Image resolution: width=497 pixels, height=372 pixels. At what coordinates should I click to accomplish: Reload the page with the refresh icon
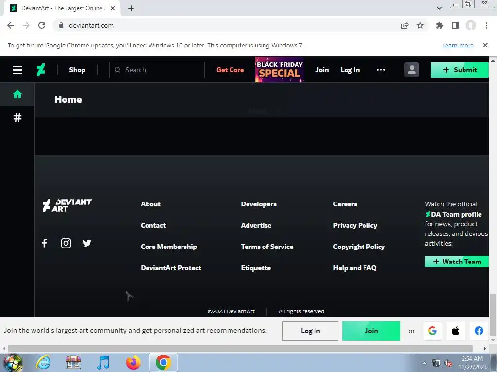[x=42, y=25]
